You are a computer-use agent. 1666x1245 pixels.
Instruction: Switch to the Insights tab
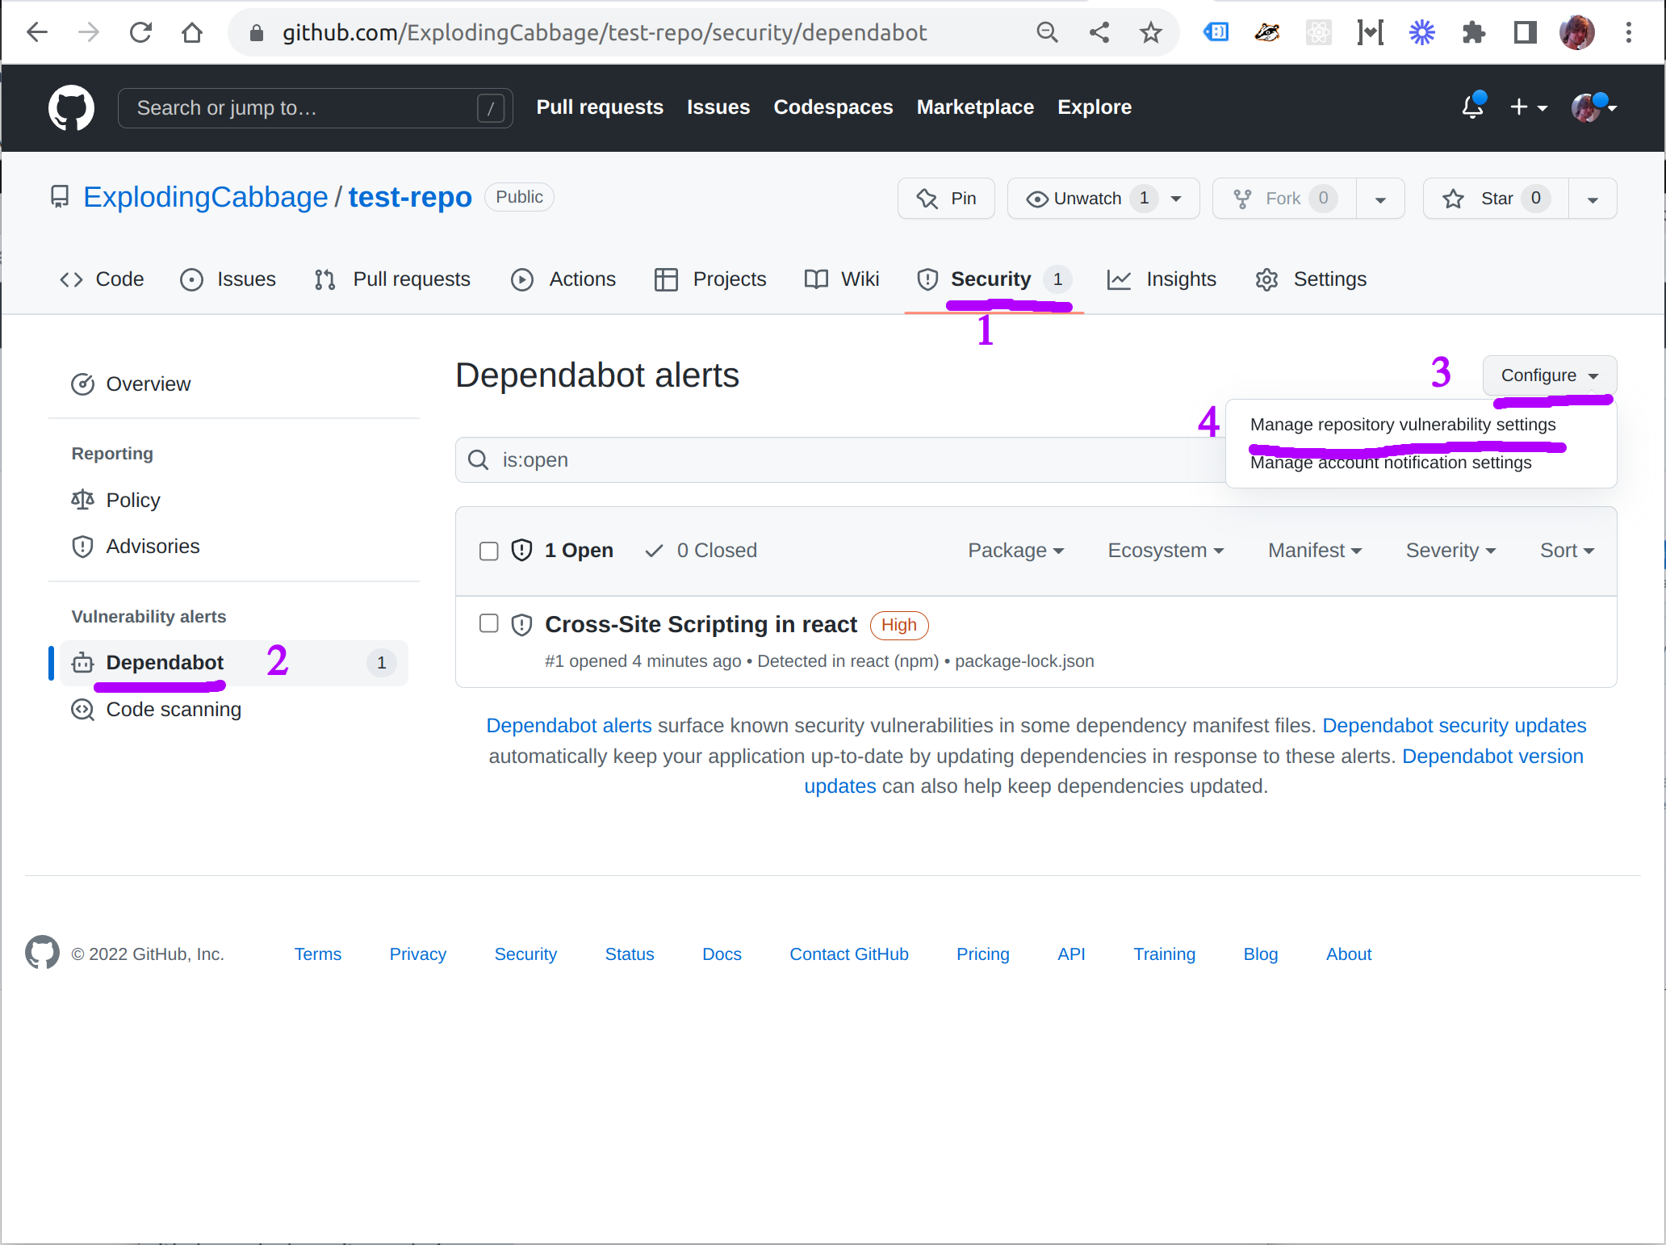point(1162,279)
